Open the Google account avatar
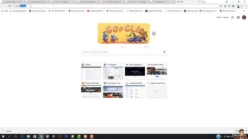 point(244,17)
